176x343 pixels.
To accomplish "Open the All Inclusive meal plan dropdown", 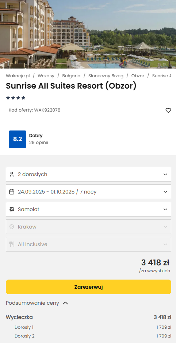I will click(89, 244).
